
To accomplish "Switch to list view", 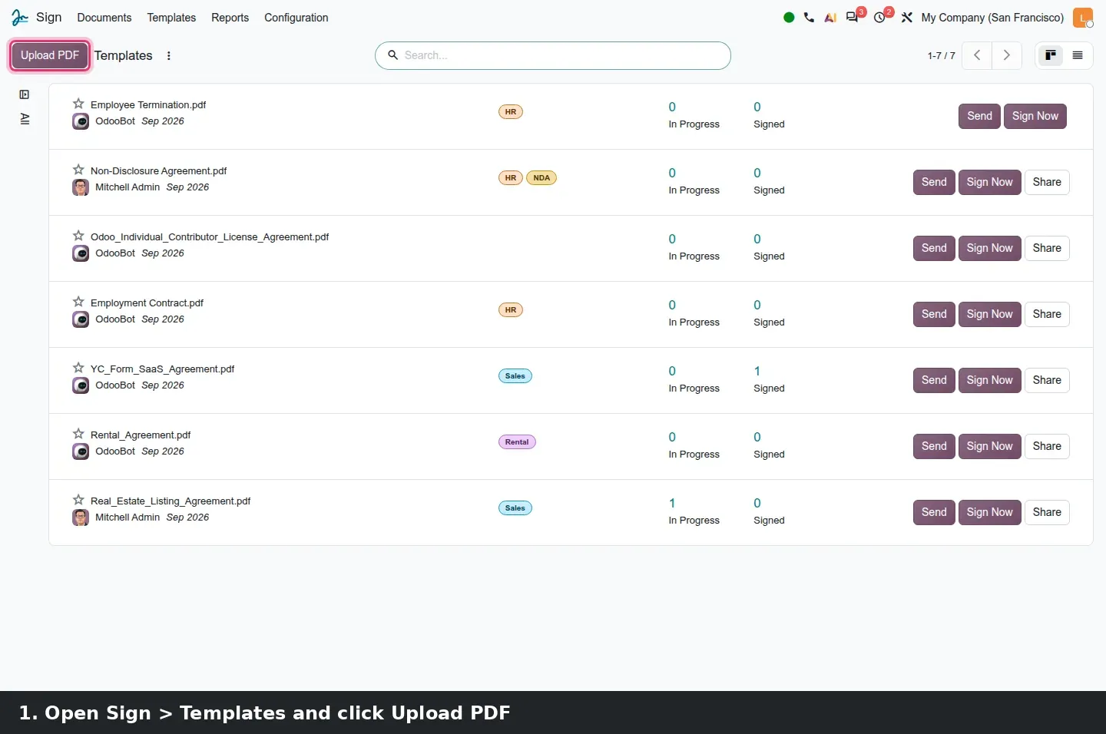I will 1078,55.
